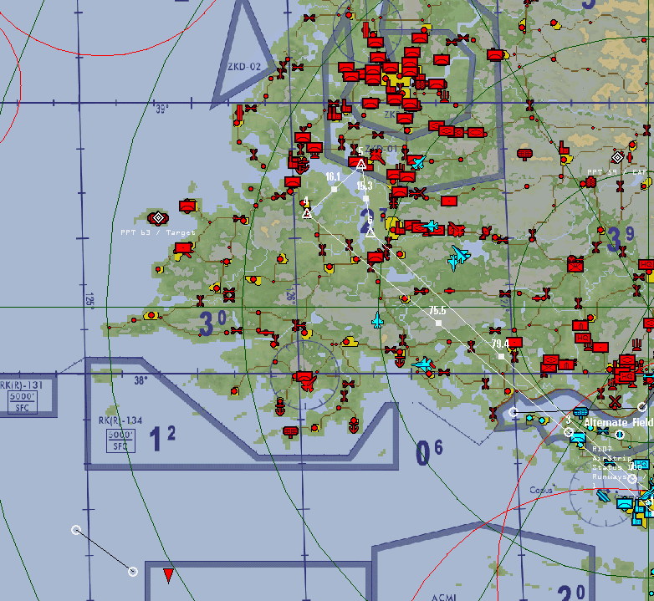654x601 pixels.
Task: Select the large red X marker above Alternate Field
Action: click(615, 402)
